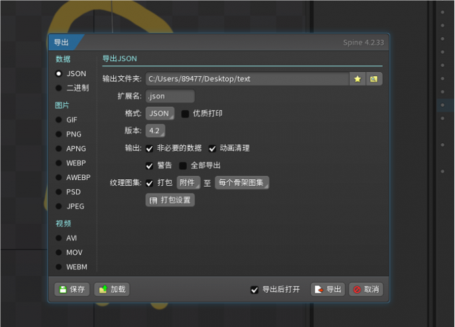Select the GIF image export option
The image size is (455, 327).
coord(59,120)
